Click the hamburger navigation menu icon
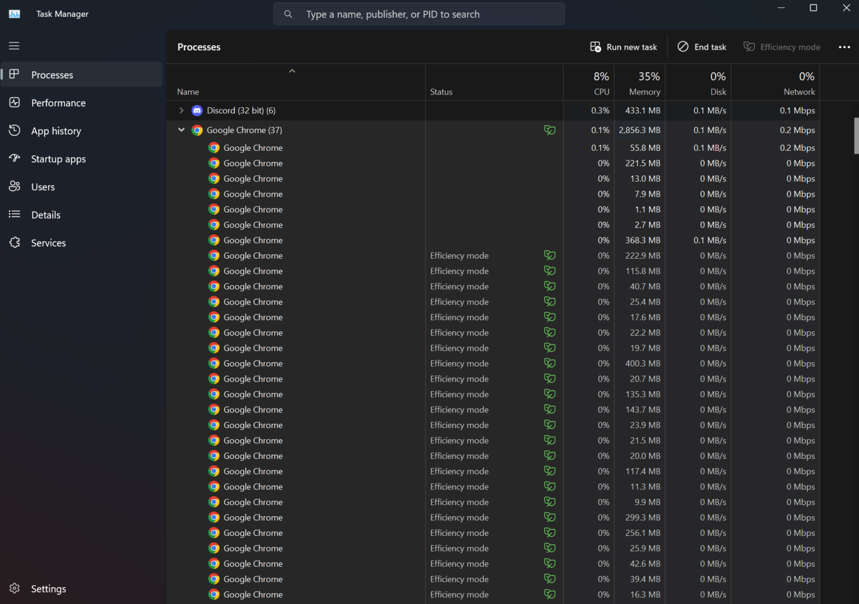 14,46
